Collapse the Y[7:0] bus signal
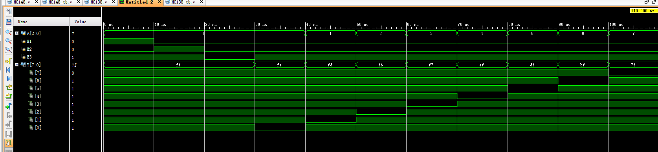Viewport: 658px width, 152px height. (16, 65)
